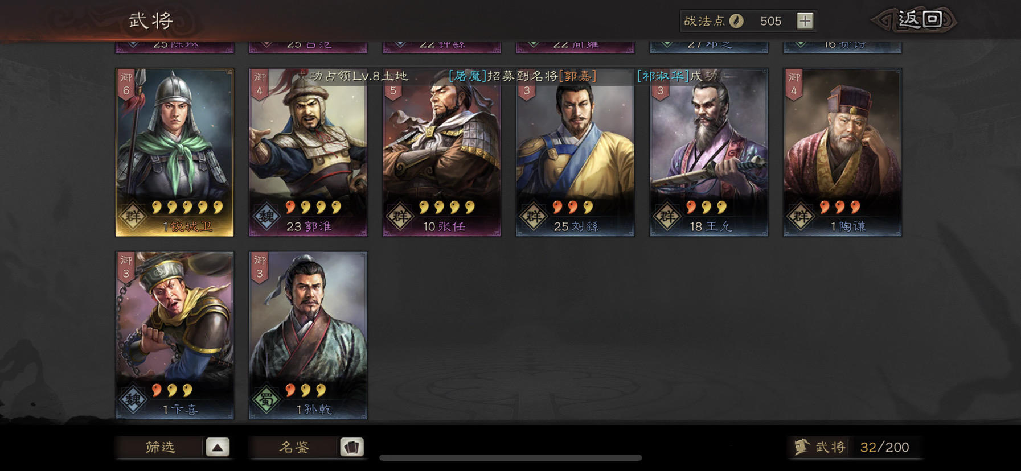The image size is (1021, 471).
Task: Open the 名鉴 card deck icon
Action: tap(351, 447)
